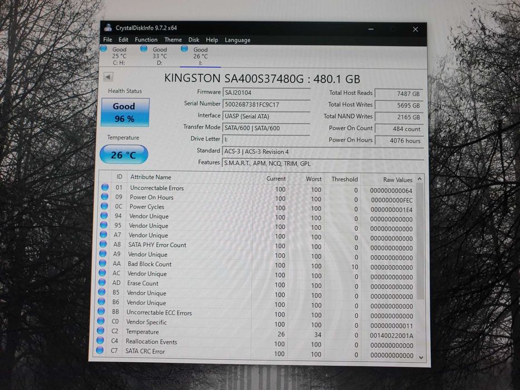520x390 pixels.
Task: Open the Function menu
Action: tap(146, 40)
